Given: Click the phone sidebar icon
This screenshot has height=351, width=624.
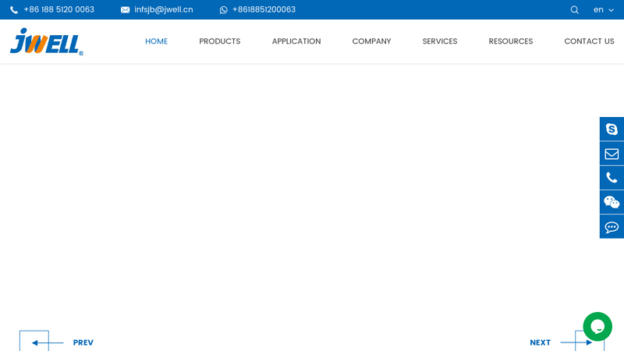Looking at the screenshot, I should tap(612, 178).
